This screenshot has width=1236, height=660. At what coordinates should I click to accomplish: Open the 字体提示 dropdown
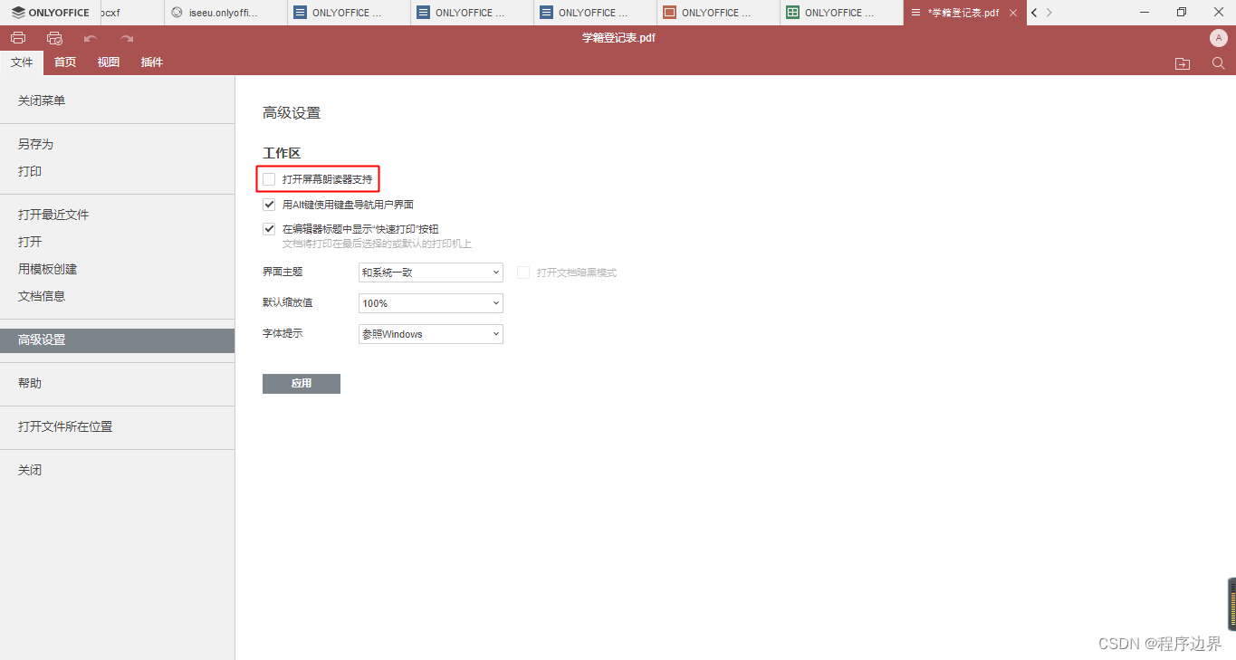tap(431, 334)
